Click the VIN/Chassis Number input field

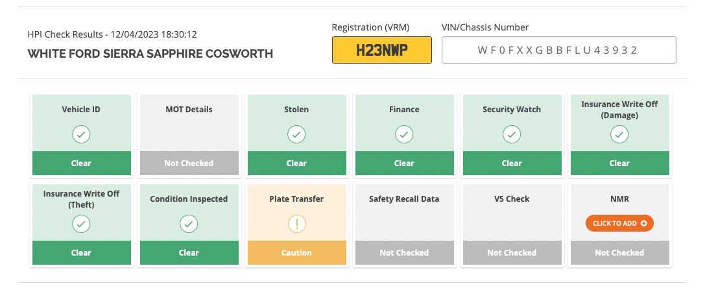[x=559, y=50]
